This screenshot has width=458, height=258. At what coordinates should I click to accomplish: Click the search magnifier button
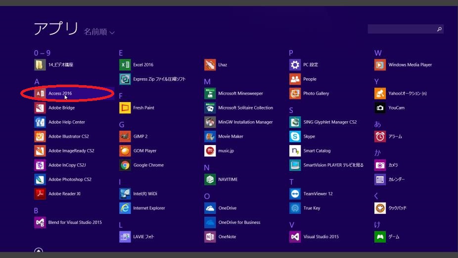click(439, 29)
